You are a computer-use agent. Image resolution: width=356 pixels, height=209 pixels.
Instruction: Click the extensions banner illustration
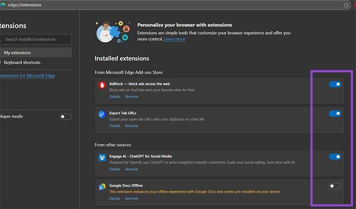[113, 32]
